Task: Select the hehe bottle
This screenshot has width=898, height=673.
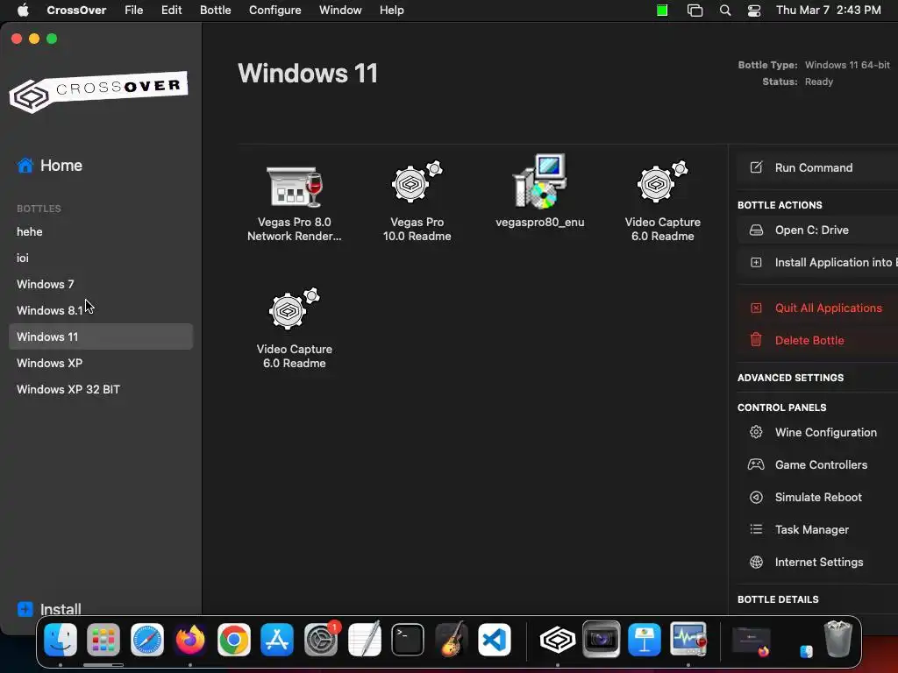Action: point(101,231)
